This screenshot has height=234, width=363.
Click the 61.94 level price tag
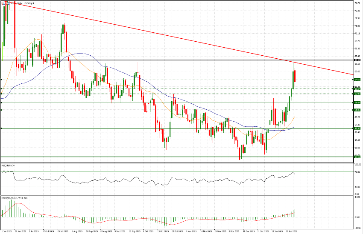[x=357, y=103]
